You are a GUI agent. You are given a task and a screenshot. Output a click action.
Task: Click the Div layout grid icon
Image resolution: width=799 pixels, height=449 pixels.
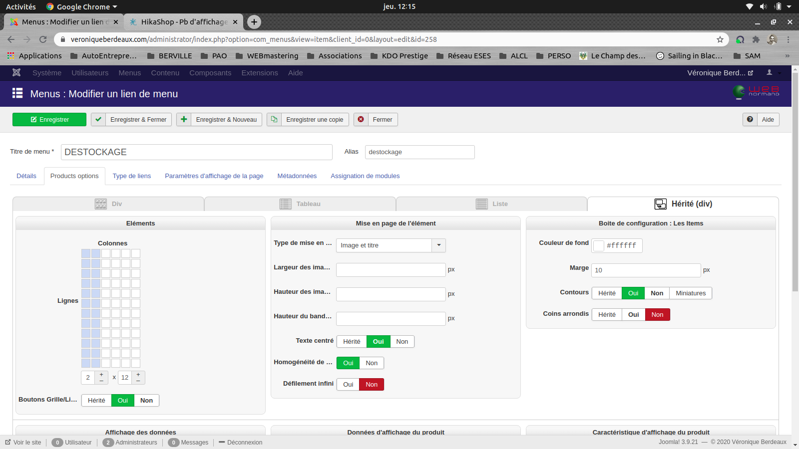pos(101,204)
